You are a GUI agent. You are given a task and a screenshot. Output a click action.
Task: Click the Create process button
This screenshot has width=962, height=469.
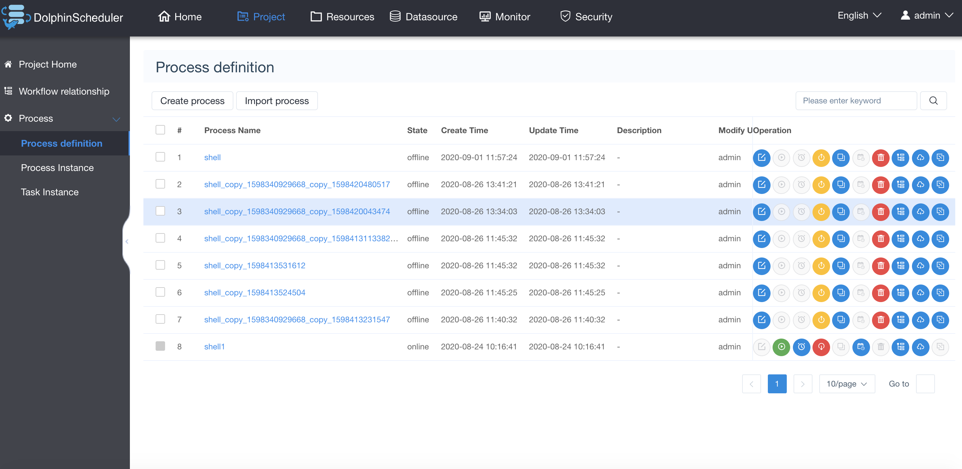coord(192,101)
